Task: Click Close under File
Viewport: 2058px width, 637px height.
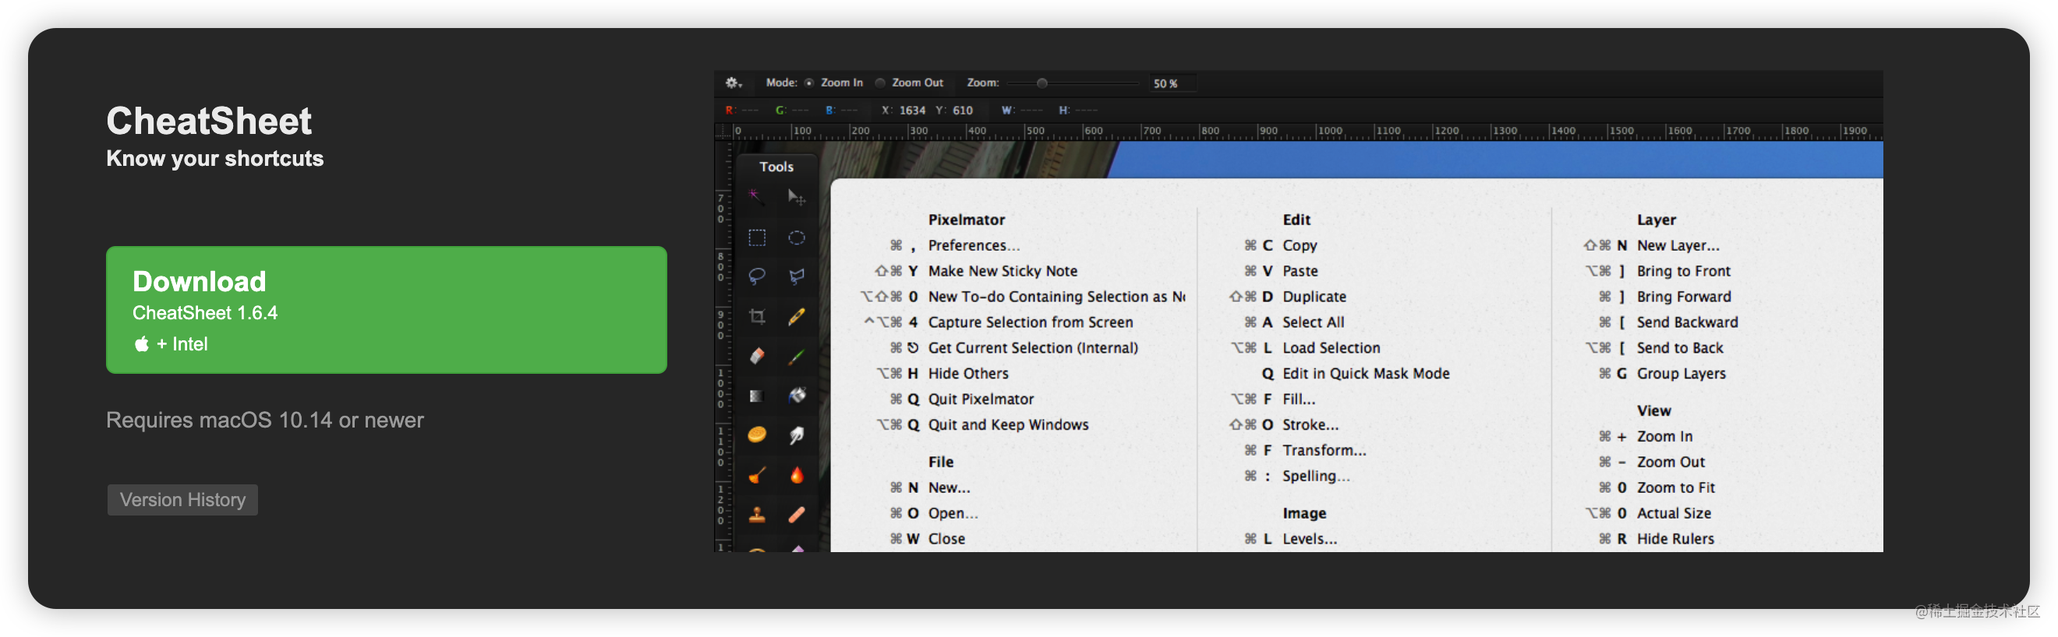Action: tap(946, 538)
